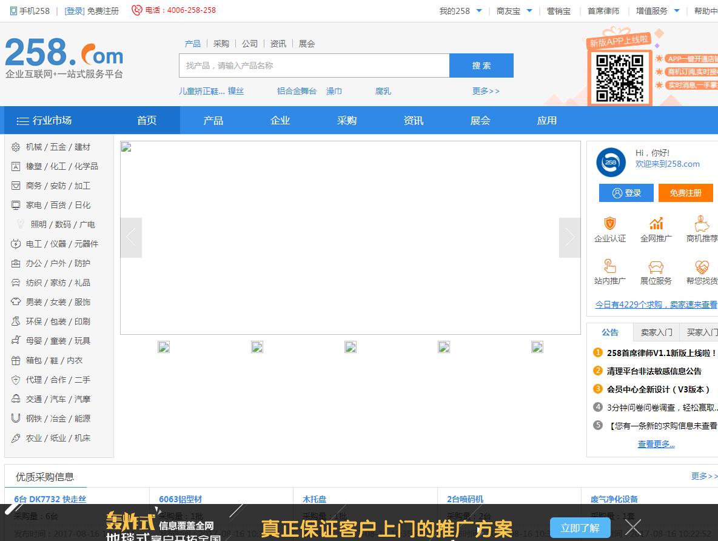Open 展位服务 icon
Viewport: 718px width, 541px height.
tap(656, 267)
